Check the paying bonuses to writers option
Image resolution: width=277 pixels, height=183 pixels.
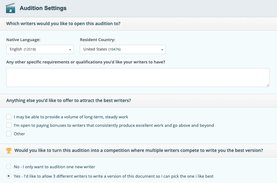tap(9, 125)
